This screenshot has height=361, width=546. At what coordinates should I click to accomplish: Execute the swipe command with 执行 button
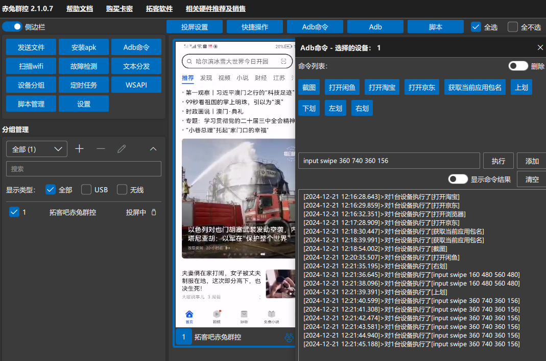498,161
